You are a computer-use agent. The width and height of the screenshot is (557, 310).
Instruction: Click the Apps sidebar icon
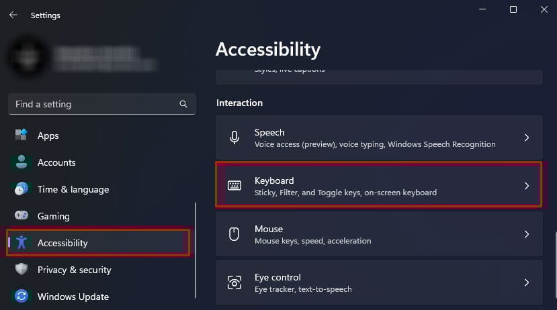coord(22,136)
